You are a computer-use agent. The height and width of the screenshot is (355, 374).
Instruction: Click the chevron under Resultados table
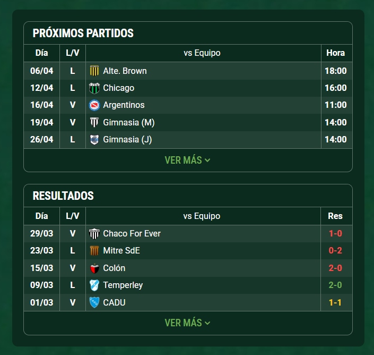(x=207, y=323)
